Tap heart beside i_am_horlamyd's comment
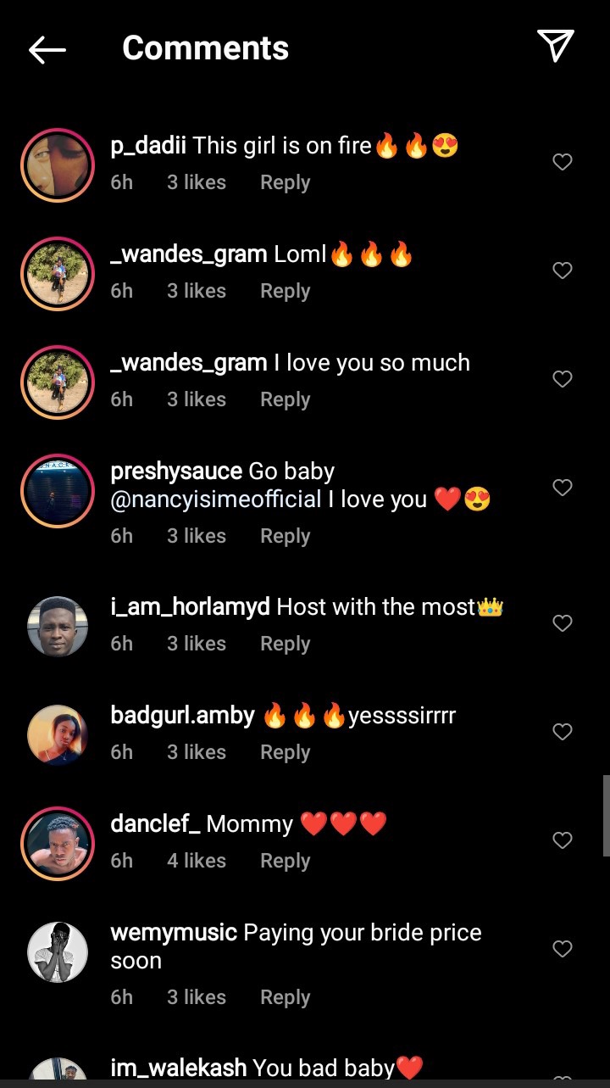This screenshot has width=610, height=1088. (x=563, y=623)
